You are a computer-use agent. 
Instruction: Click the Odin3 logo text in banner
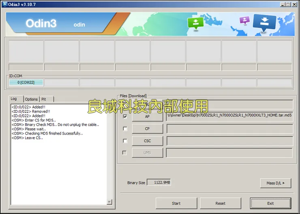[41, 24]
